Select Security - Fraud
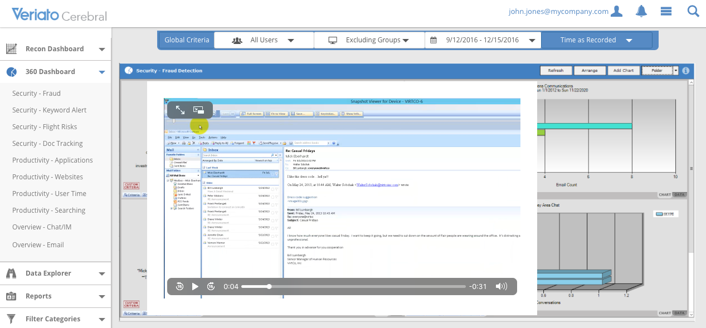706x328 pixels. 36,94
